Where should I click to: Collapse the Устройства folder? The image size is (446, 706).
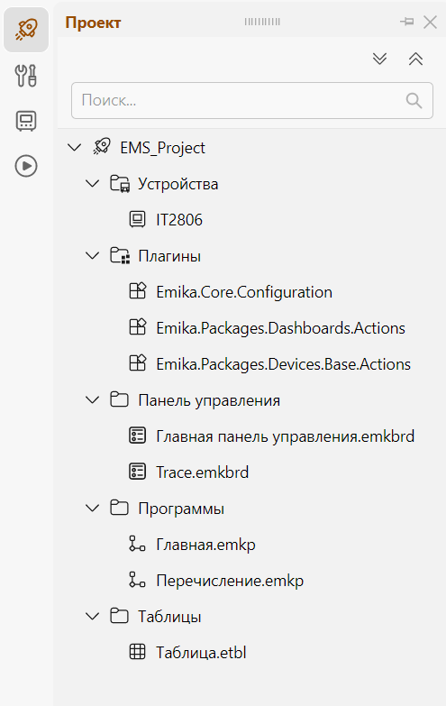pos(92,184)
